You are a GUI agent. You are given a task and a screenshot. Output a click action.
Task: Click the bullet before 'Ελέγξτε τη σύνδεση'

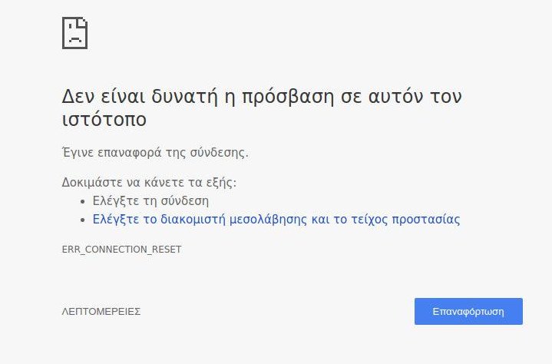tap(82, 201)
